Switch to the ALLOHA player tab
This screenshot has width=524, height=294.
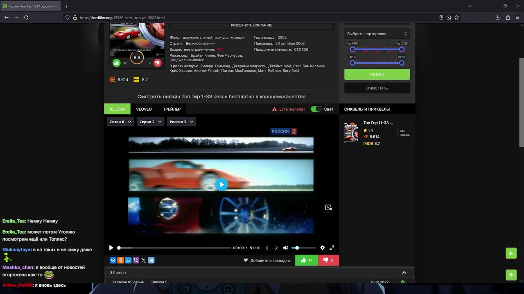(117, 109)
